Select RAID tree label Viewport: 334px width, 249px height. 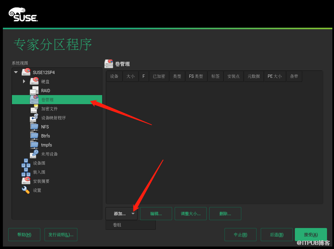pyautogui.click(x=46, y=91)
